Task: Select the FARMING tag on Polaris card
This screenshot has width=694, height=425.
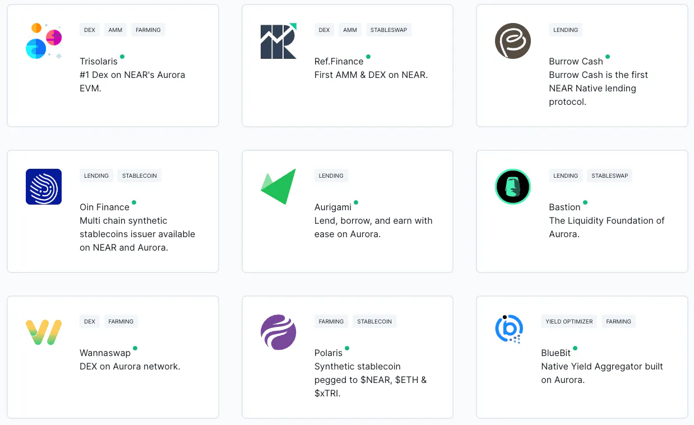Action: pos(331,321)
